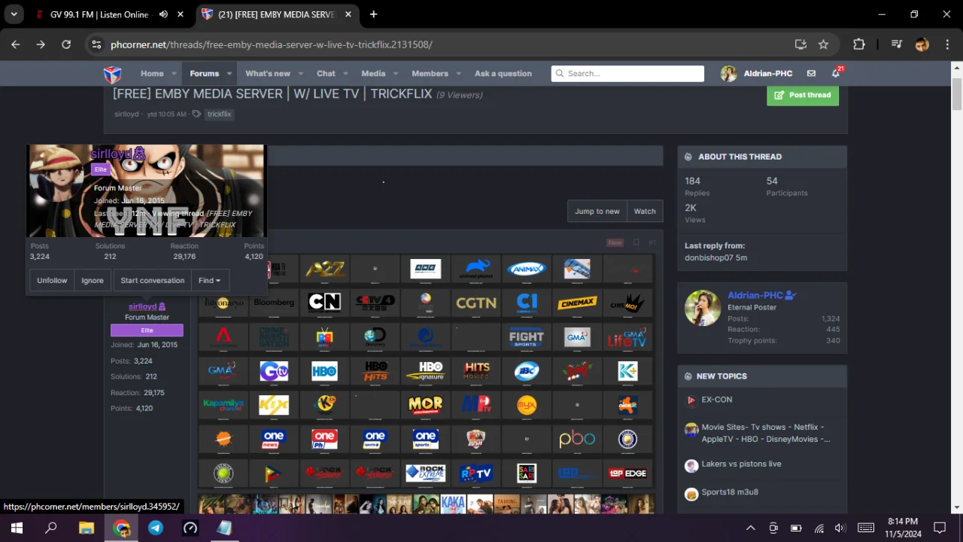Click Ignore in the member card
Screen dimensions: 963x542
click(x=93, y=281)
